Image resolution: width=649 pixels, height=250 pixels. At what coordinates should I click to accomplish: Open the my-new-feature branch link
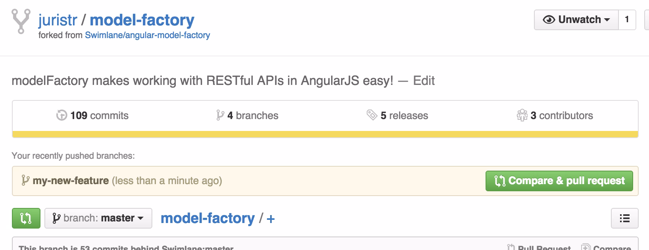point(71,181)
